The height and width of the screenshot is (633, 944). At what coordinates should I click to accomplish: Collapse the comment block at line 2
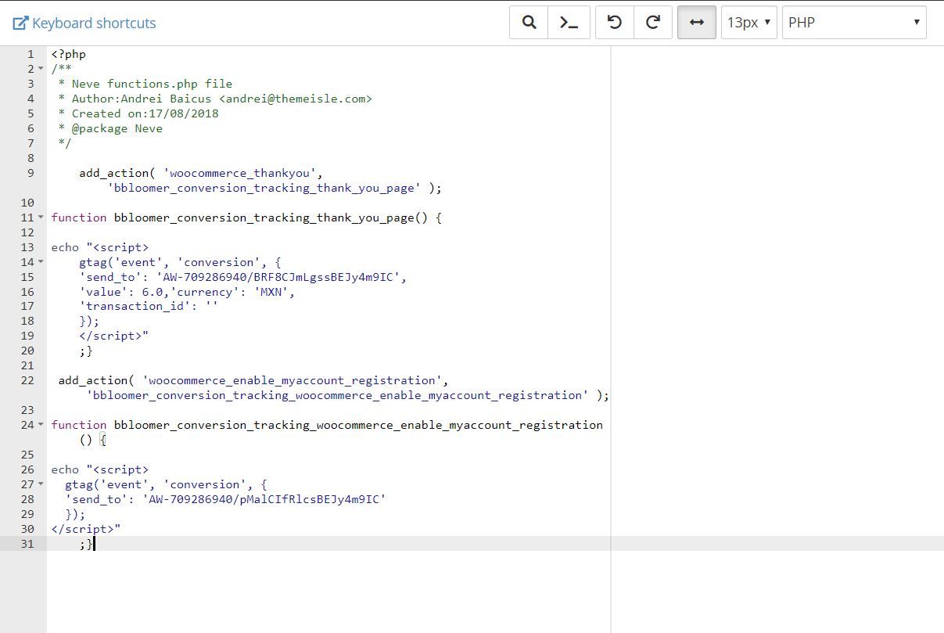click(x=41, y=69)
